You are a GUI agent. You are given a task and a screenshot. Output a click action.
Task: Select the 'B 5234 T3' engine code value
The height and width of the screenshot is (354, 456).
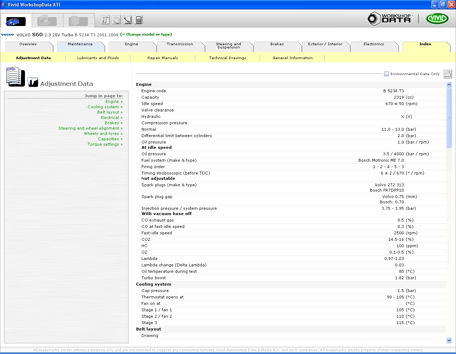[394, 91]
